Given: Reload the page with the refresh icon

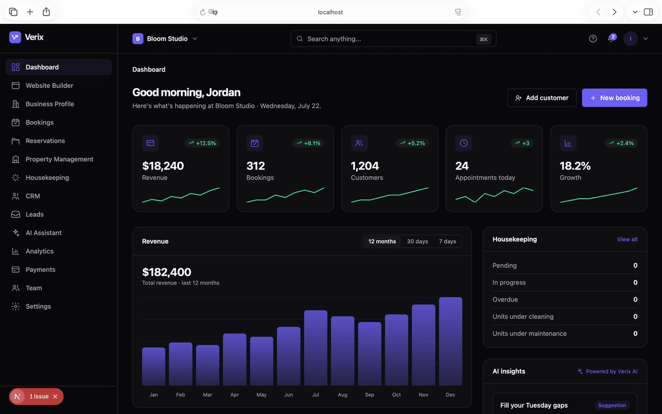Looking at the screenshot, I should (x=202, y=12).
